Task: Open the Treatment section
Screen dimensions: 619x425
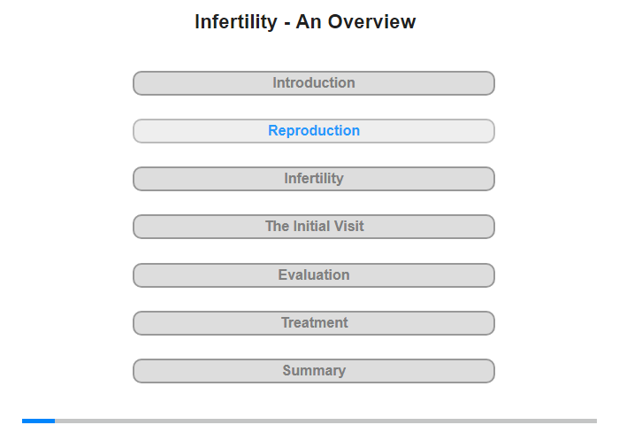Action: [314, 323]
